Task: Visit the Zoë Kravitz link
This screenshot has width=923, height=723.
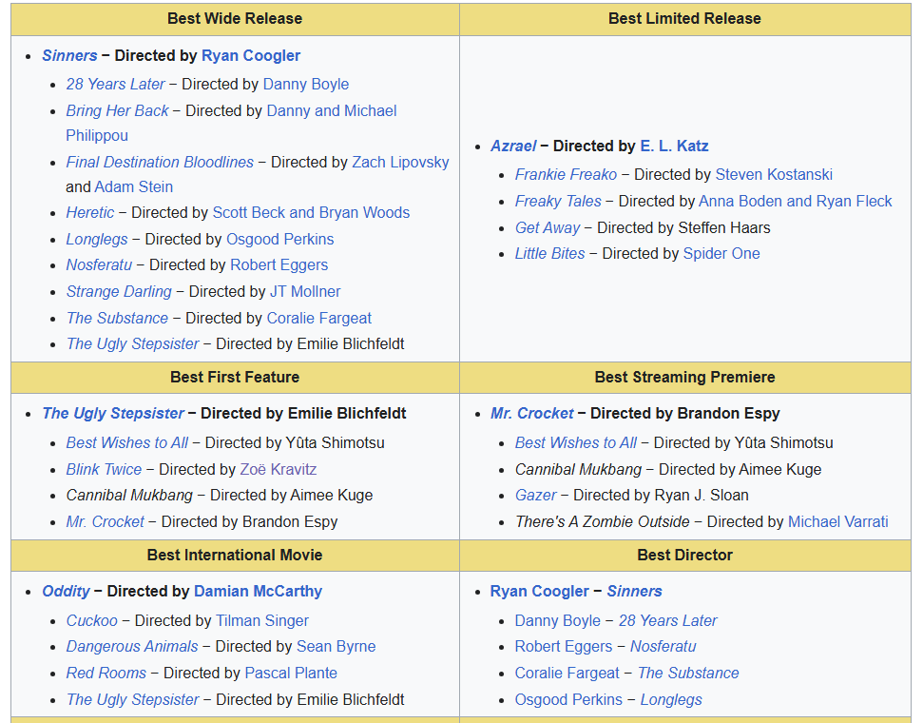Action: point(279,470)
